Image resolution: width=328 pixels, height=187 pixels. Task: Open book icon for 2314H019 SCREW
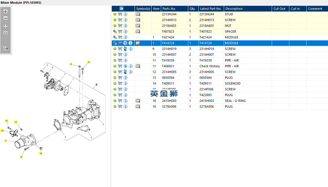click(x=125, y=49)
